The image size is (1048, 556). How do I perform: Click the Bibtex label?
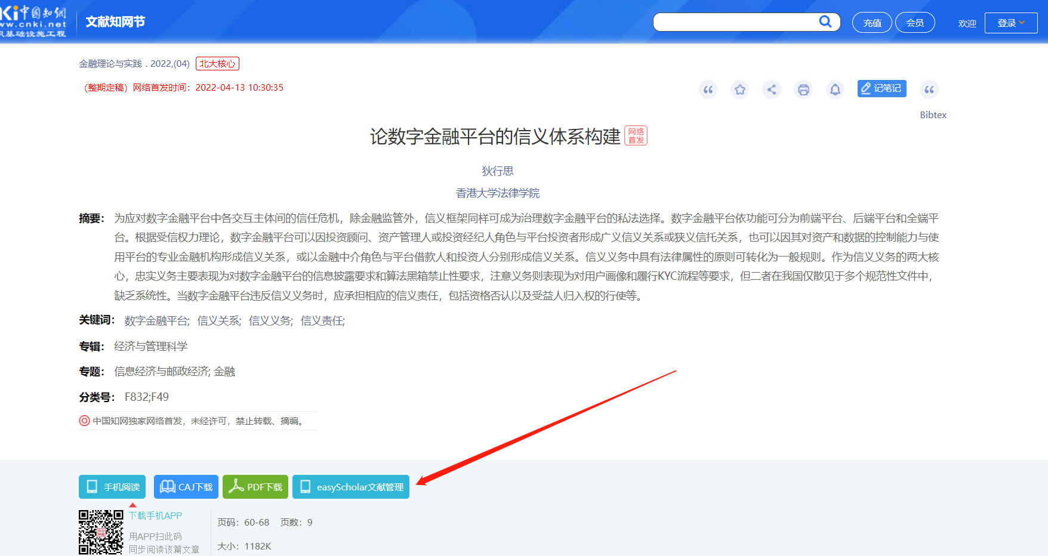pyautogui.click(x=933, y=115)
